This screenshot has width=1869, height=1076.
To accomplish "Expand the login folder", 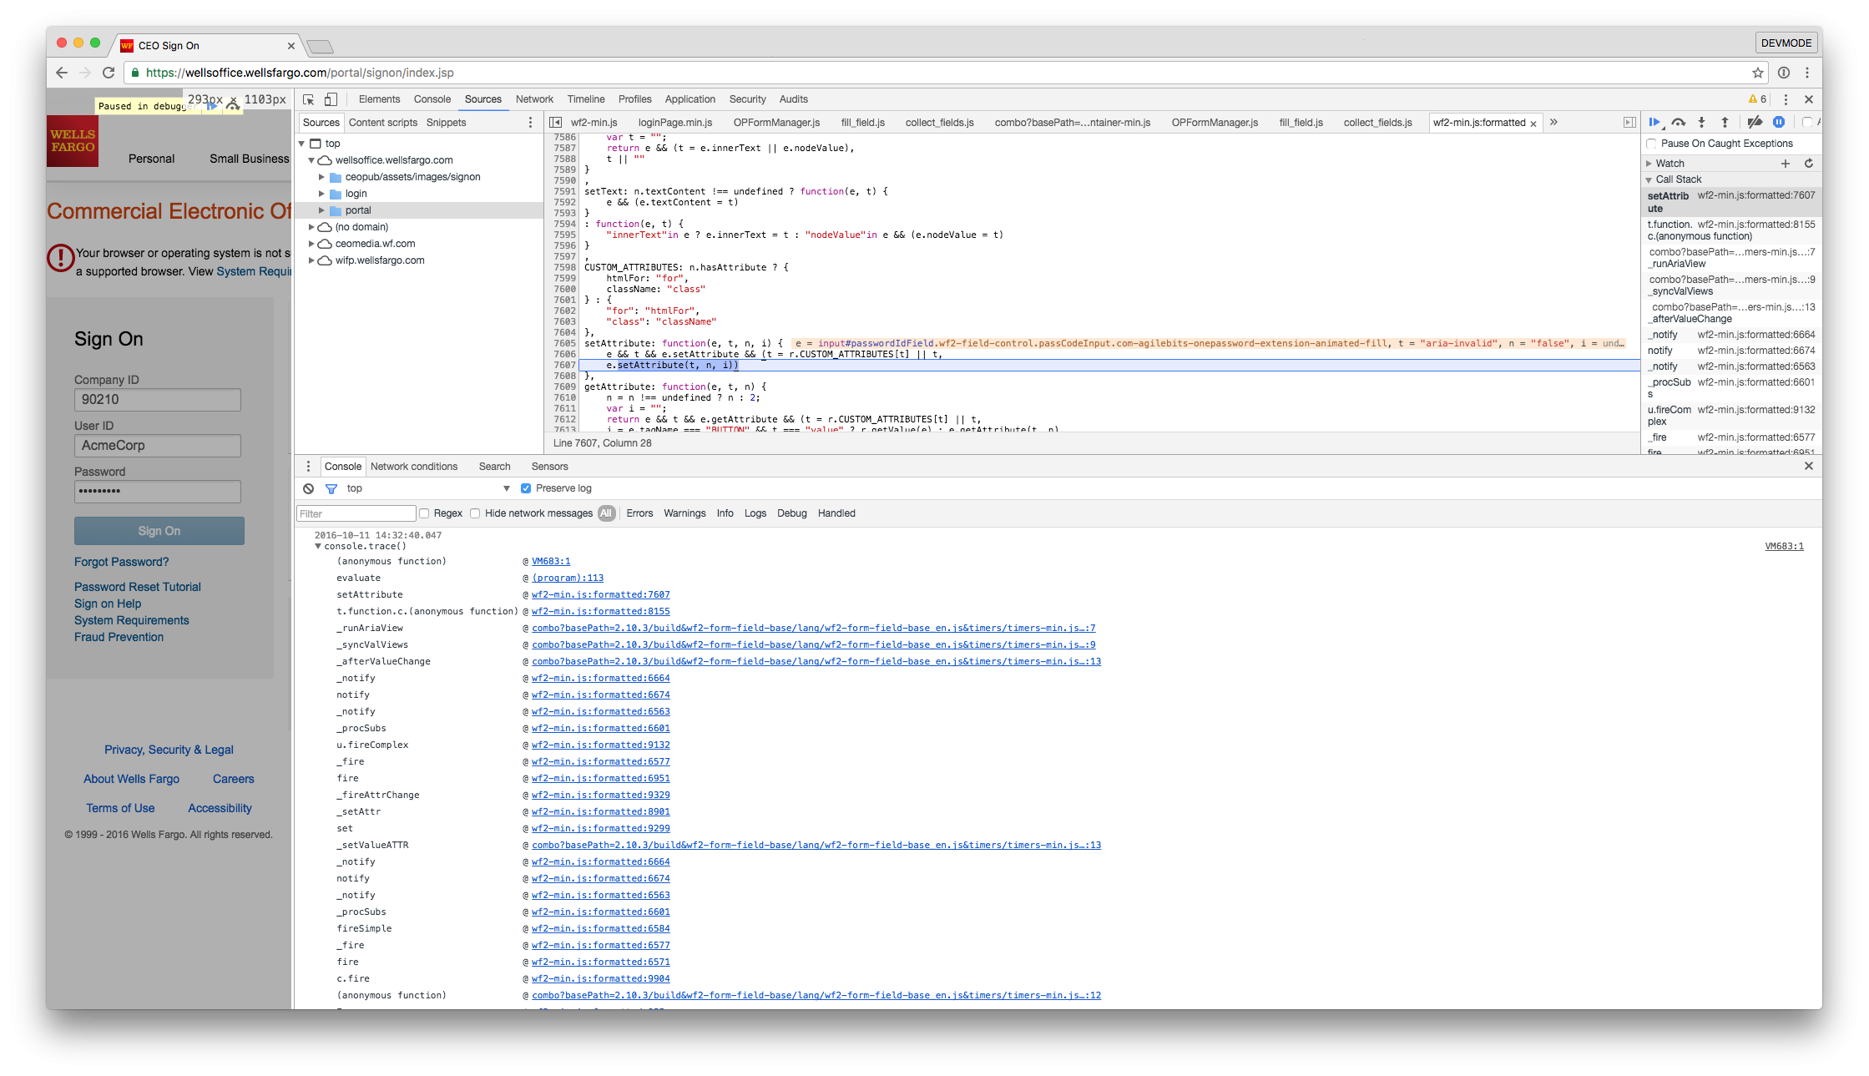I will tap(321, 194).
